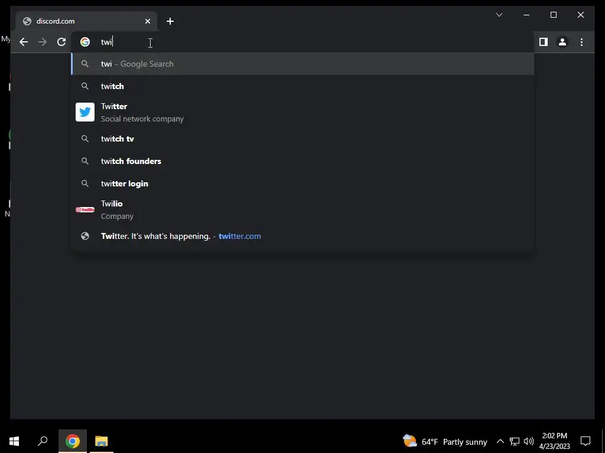The width and height of the screenshot is (605, 453).
Task: Click globe icon beside Twitter suggestion
Action: (x=85, y=236)
